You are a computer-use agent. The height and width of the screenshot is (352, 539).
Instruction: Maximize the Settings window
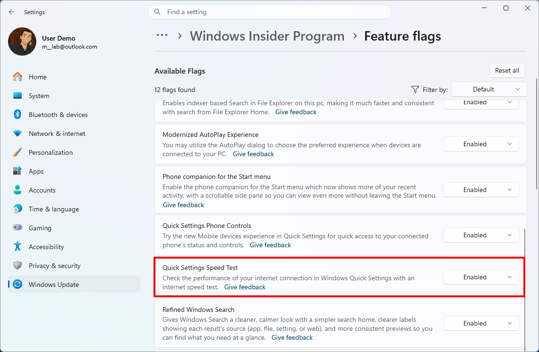pos(506,8)
